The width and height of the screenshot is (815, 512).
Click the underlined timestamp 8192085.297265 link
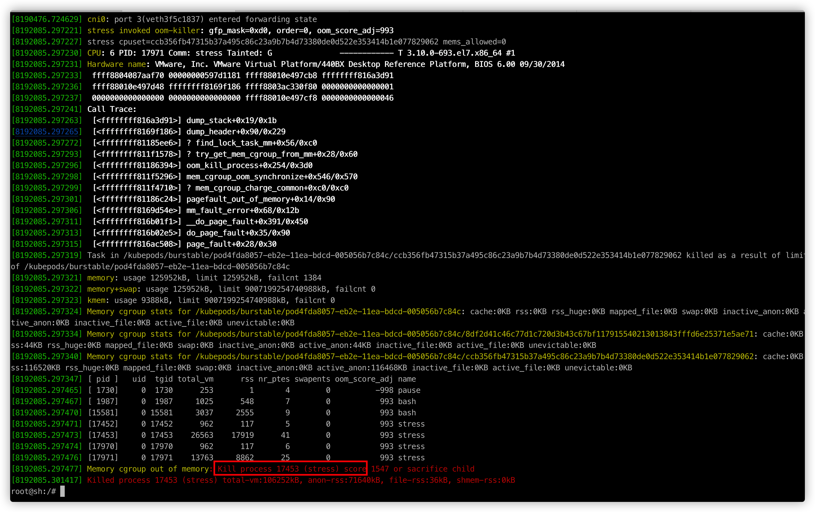coord(46,132)
